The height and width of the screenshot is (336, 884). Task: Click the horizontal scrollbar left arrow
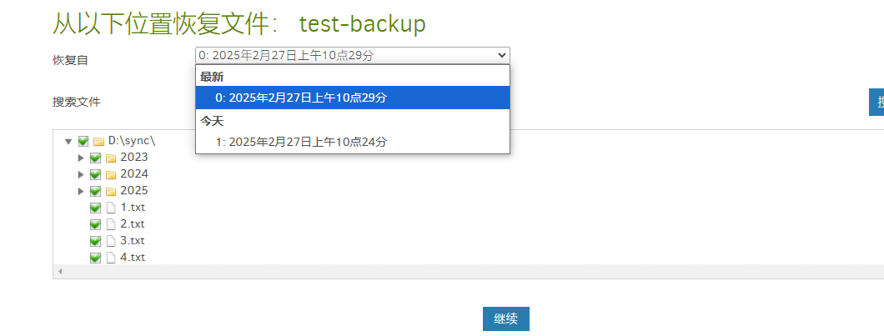click(60, 271)
